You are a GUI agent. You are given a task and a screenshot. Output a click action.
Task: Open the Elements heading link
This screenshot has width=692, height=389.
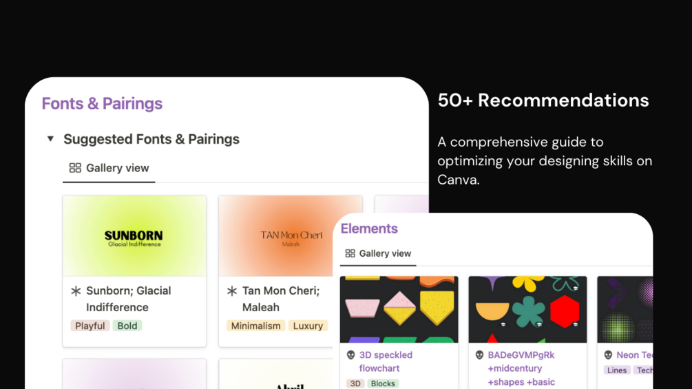coord(369,229)
